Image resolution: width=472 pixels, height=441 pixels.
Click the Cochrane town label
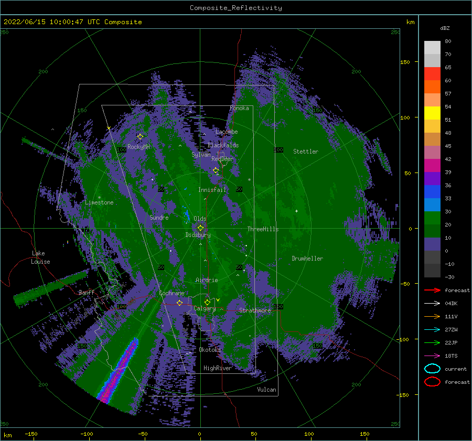(x=171, y=293)
